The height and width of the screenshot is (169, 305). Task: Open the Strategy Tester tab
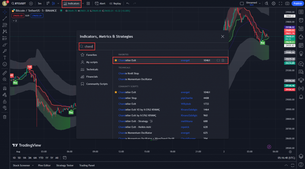click(x=65, y=165)
